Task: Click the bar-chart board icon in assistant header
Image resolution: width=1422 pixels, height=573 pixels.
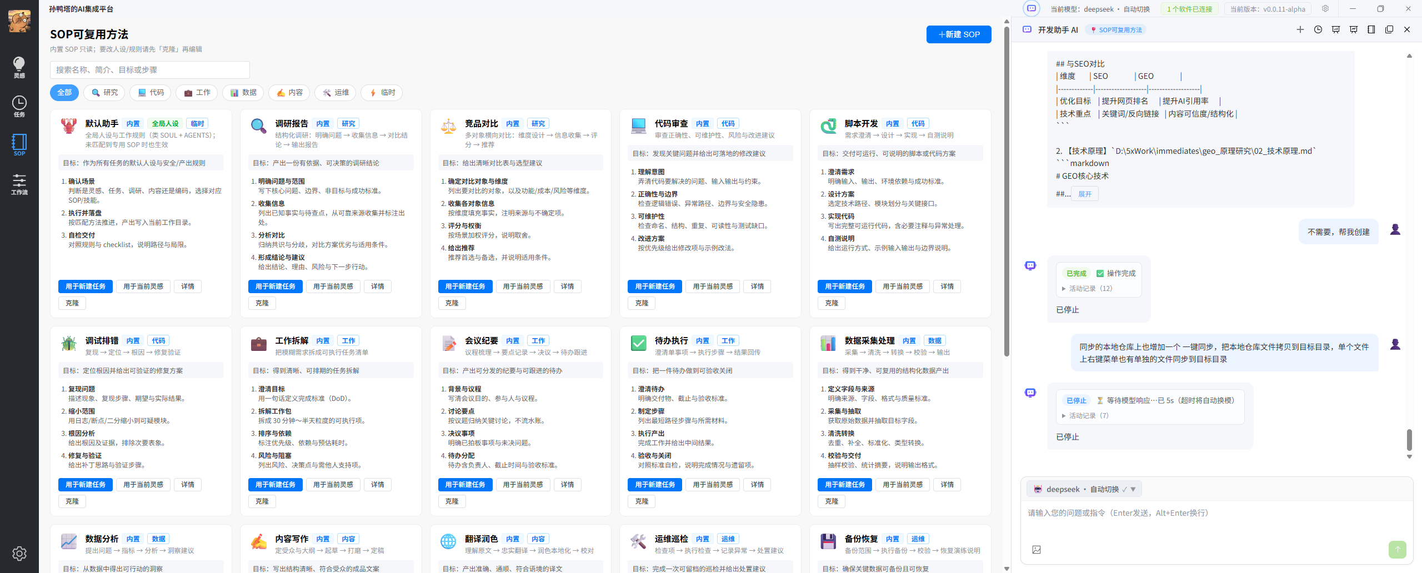Action: 1336,29
